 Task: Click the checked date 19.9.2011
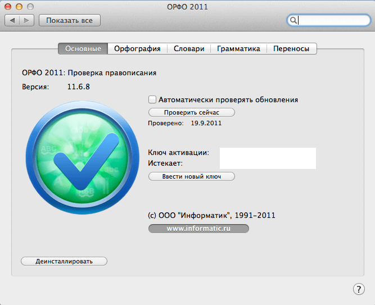[x=206, y=123]
